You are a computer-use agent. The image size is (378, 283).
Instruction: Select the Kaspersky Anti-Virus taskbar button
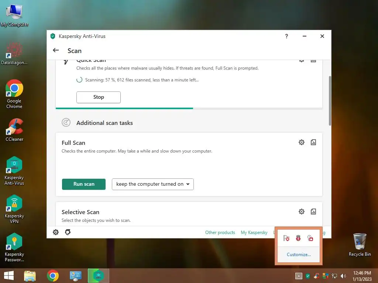pos(98,276)
